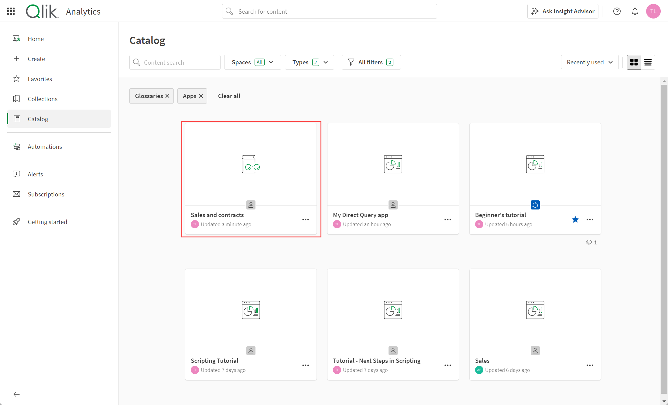Click Clear all to remove filters
Image resolution: width=668 pixels, height=405 pixels.
point(228,95)
